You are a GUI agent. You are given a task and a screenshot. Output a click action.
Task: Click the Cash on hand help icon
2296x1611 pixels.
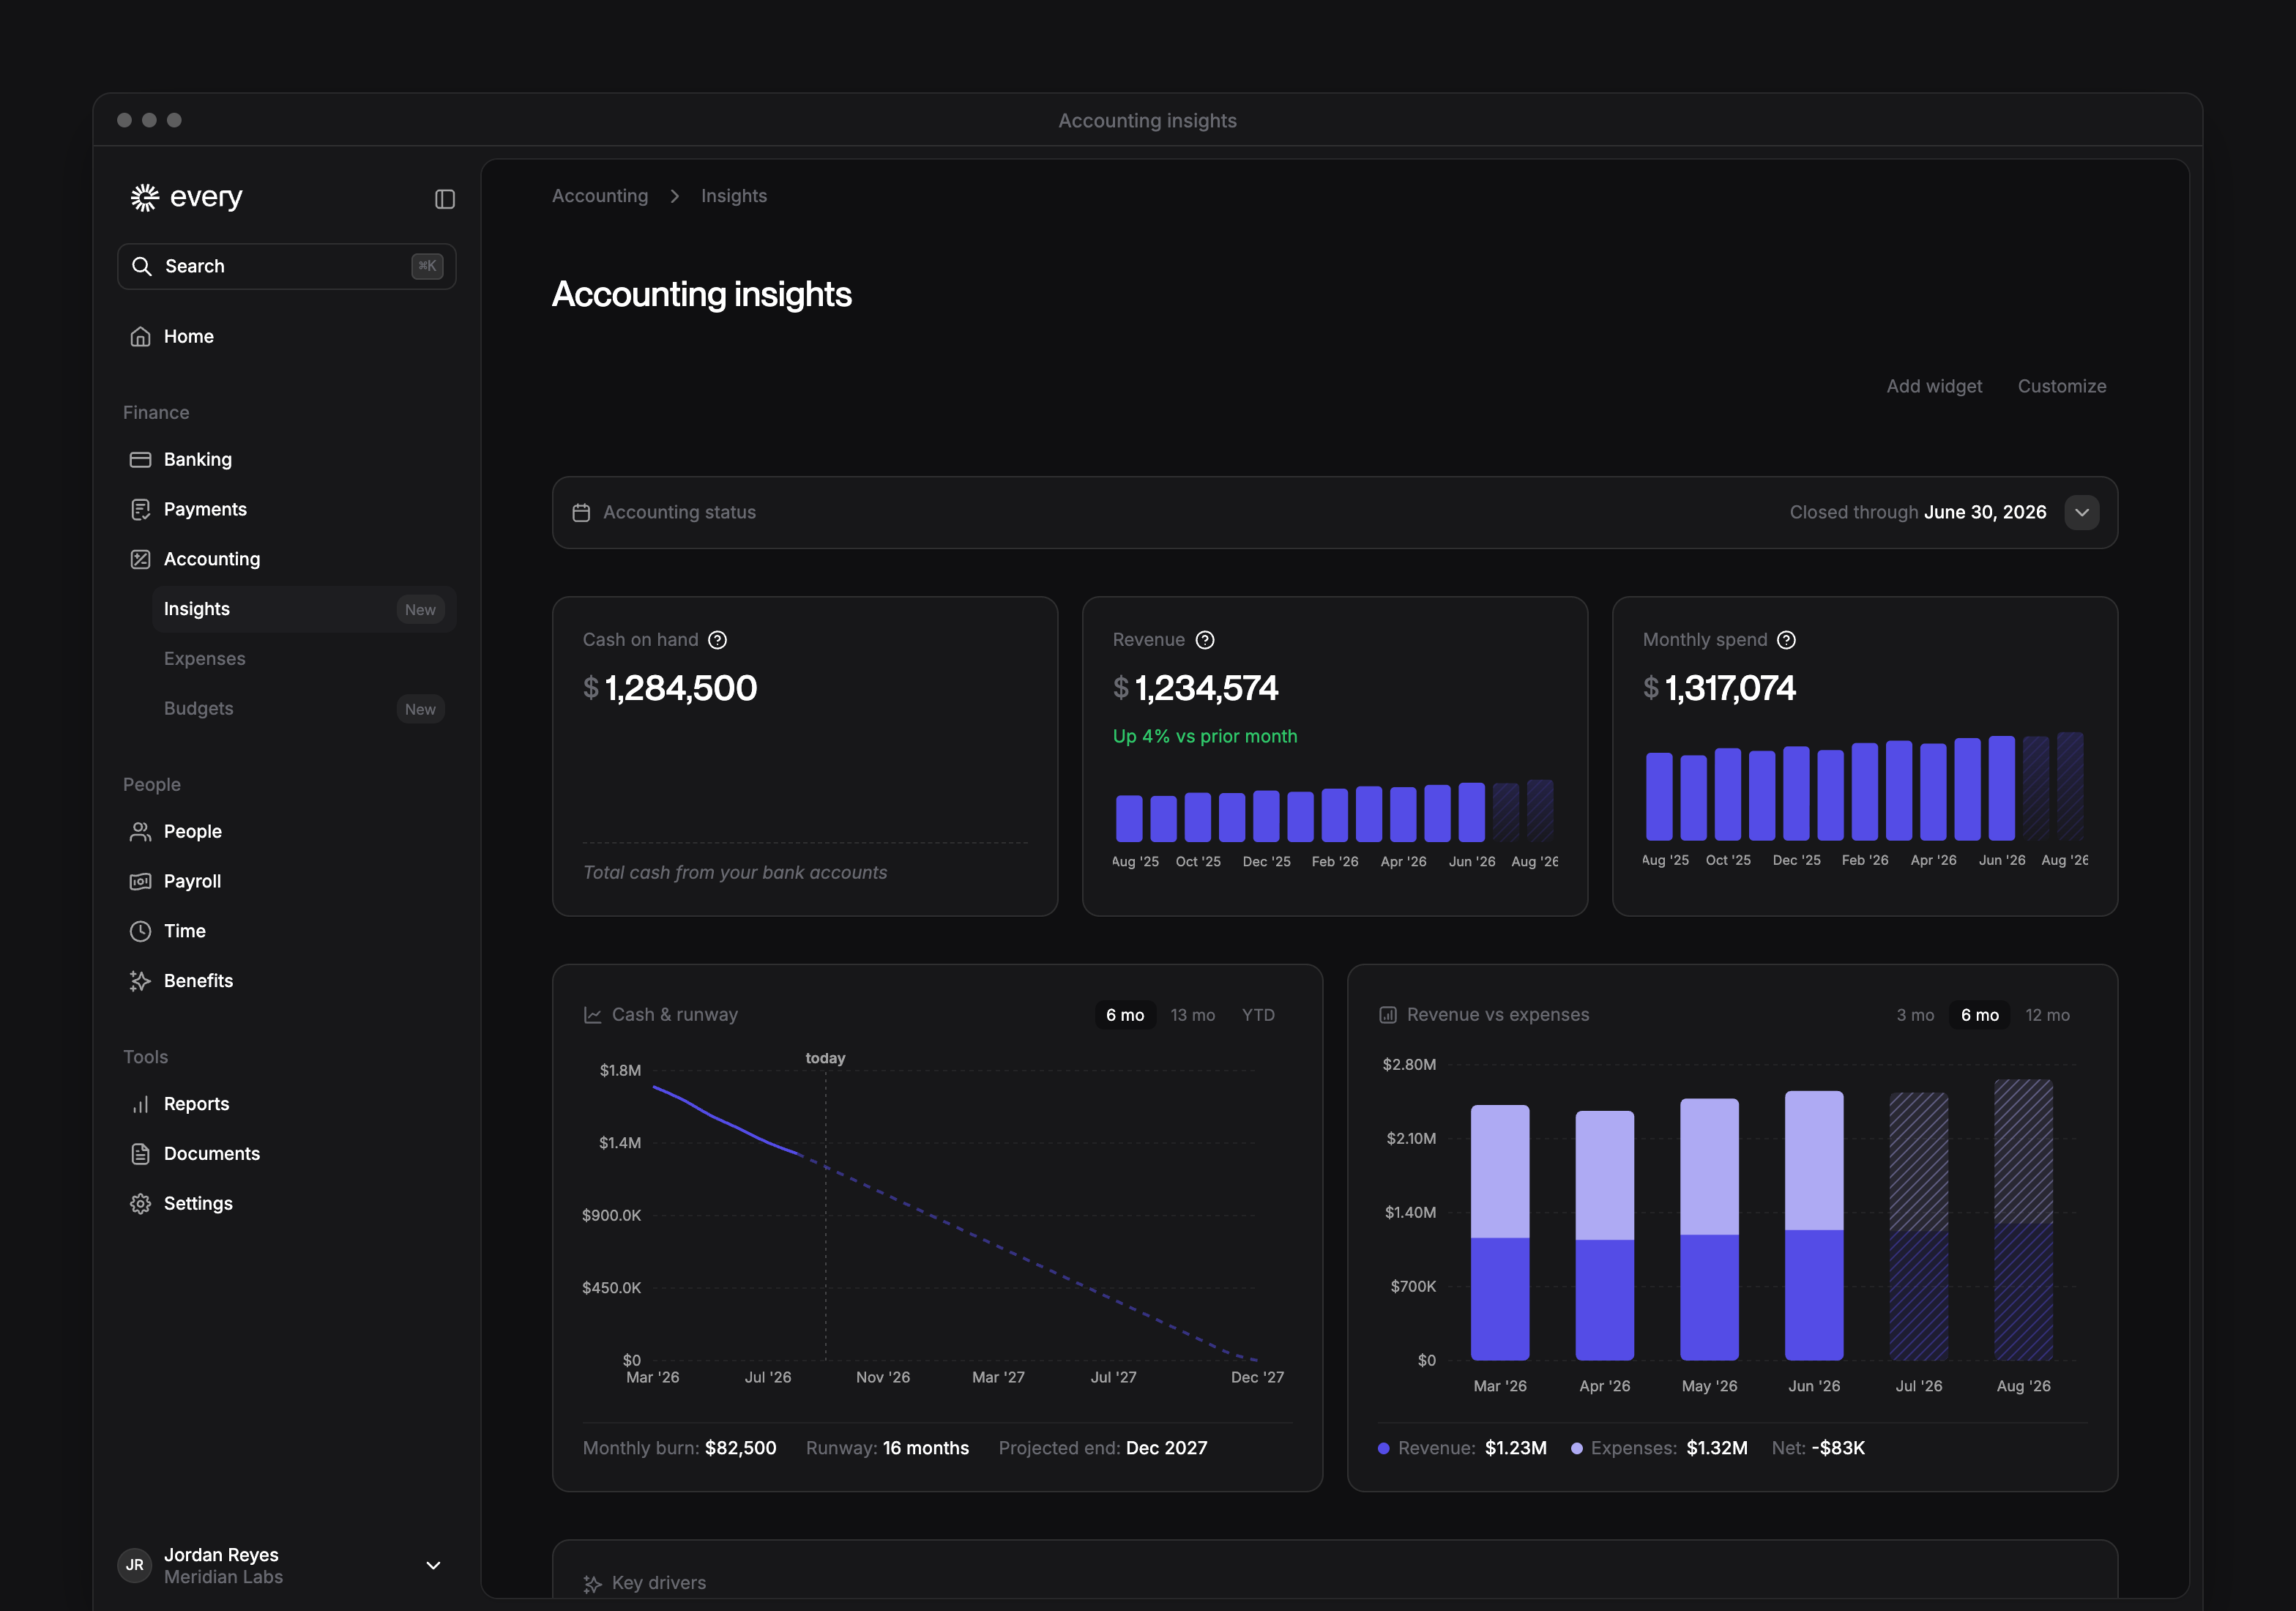pyautogui.click(x=718, y=640)
